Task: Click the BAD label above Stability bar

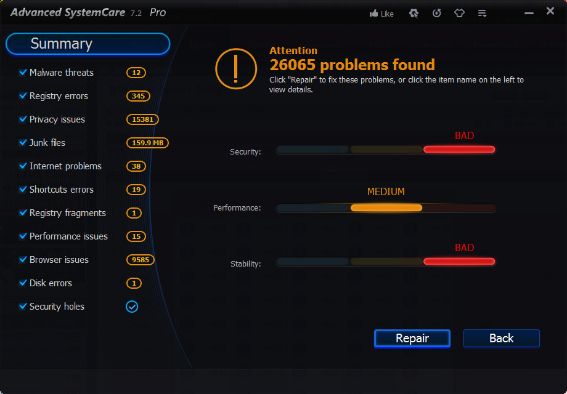Action: click(464, 247)
